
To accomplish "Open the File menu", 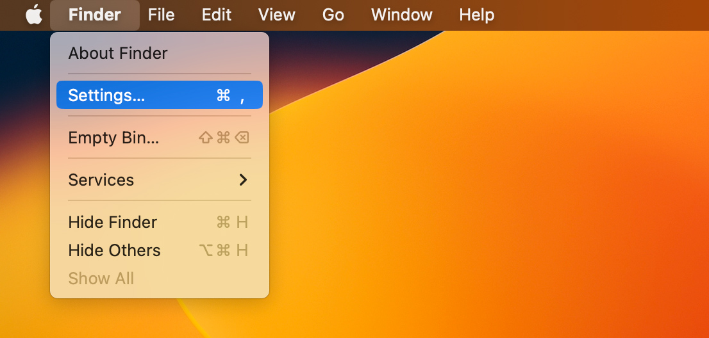I will (x=162, y=15).
